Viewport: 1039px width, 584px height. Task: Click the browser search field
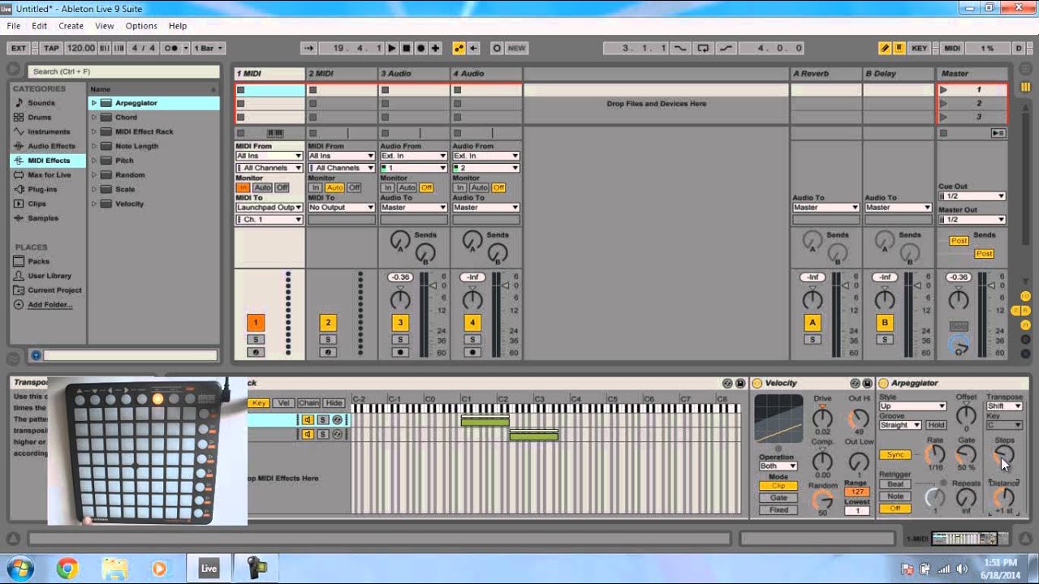[x=123, y=71]
